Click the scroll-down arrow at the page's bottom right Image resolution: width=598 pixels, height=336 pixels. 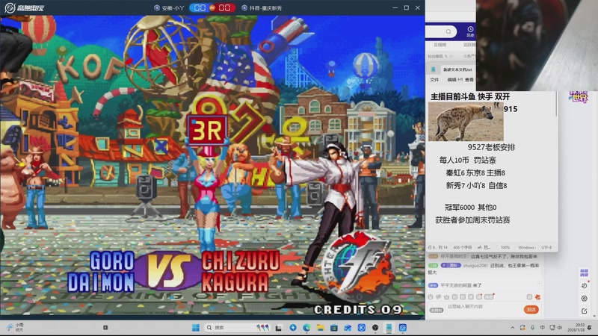(x=594, y=316)
